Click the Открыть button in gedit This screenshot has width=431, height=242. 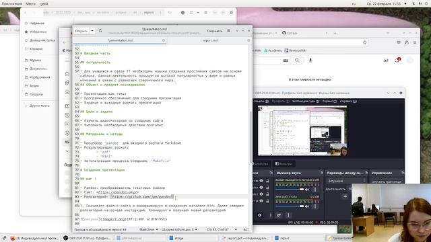(x=81, y=31)
